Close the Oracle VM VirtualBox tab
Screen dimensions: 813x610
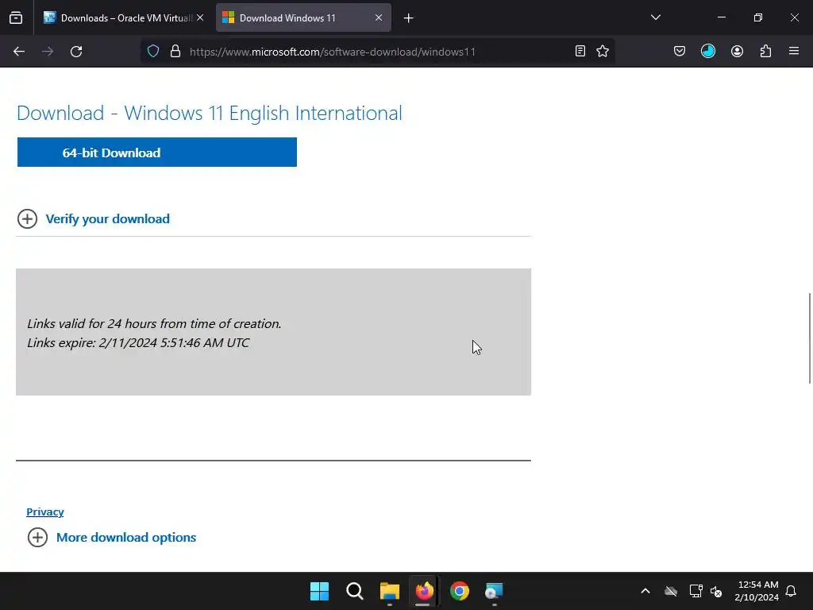200,18
